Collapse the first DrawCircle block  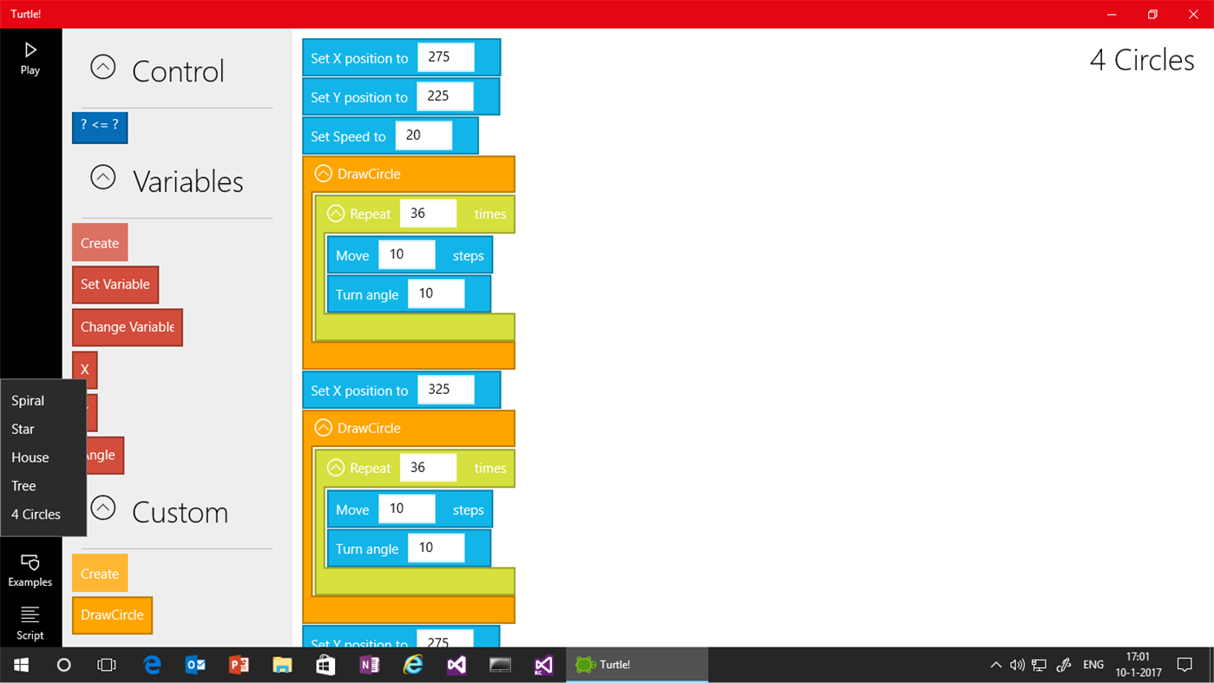pos(322,173)
